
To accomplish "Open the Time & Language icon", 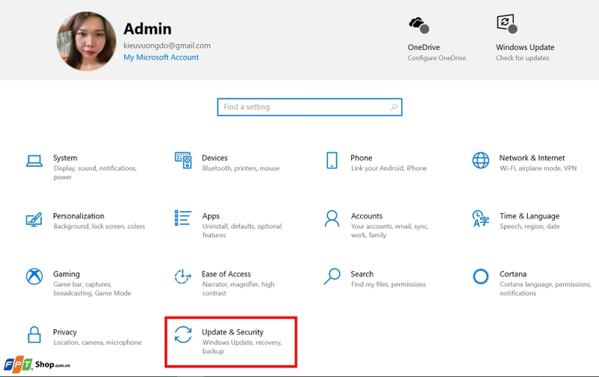I will click(x=481, y=218).
